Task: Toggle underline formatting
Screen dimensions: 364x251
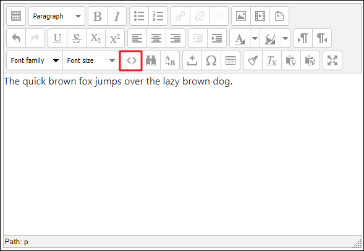Action: click(x=57, y=38)
